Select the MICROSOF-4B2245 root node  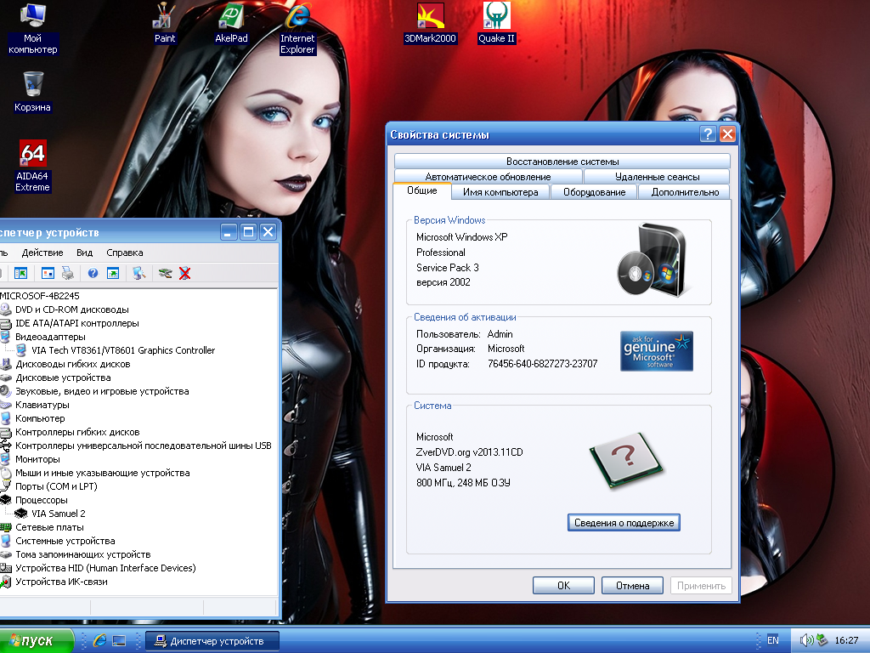(39, 296)
